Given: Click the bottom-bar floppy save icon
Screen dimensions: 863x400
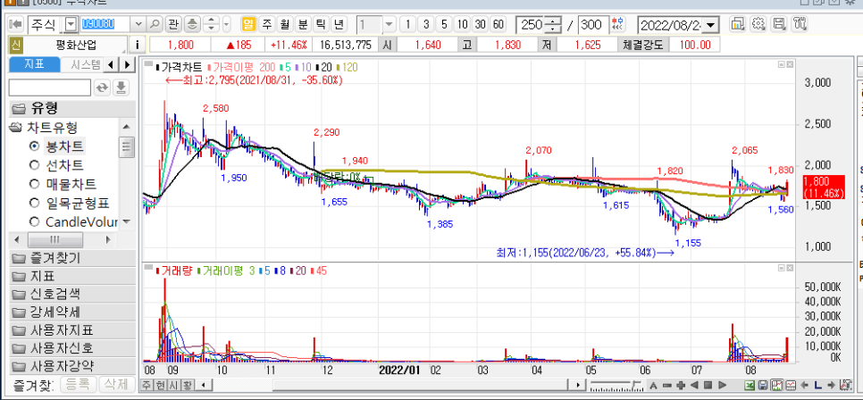Looking at the screenshot, I should [764, 385].
